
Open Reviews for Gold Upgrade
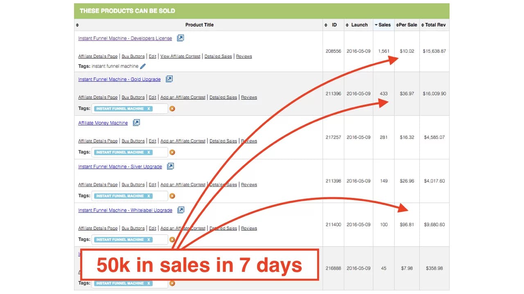pyautogui.click(x=249, y=97)
